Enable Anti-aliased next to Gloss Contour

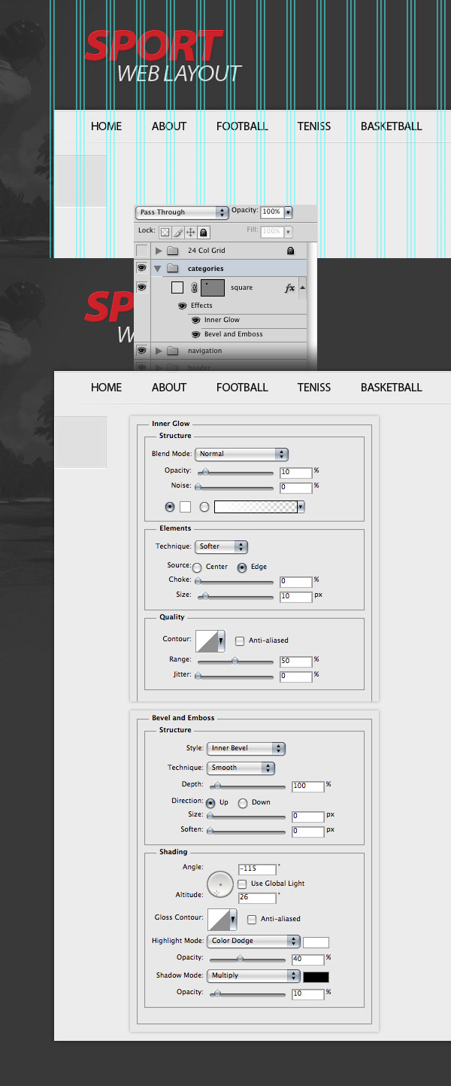(x=252, y=919)
